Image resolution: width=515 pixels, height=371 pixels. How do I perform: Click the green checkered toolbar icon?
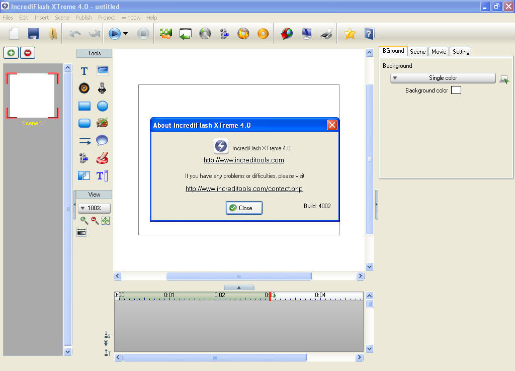click(x=166, y=34)
